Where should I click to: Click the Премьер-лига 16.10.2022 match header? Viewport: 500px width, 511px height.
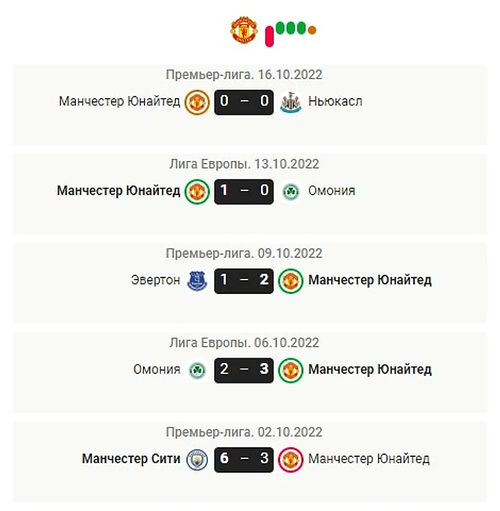[244, 75]
